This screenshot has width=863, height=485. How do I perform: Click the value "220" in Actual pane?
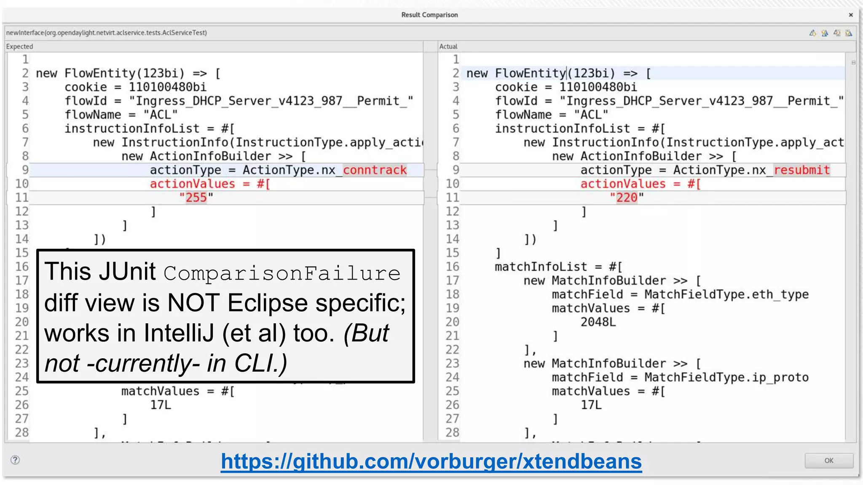point(627,197)
